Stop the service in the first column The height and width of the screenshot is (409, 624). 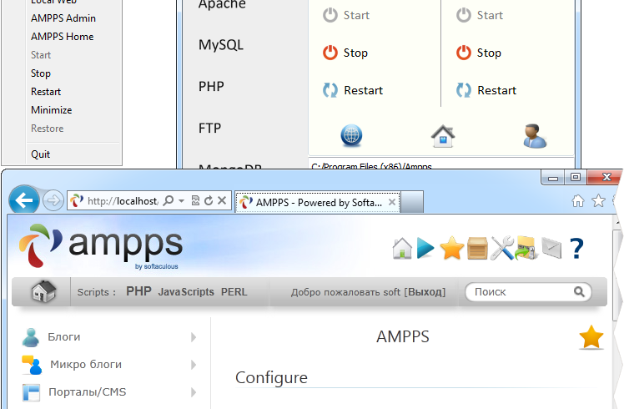click(345, 53)
